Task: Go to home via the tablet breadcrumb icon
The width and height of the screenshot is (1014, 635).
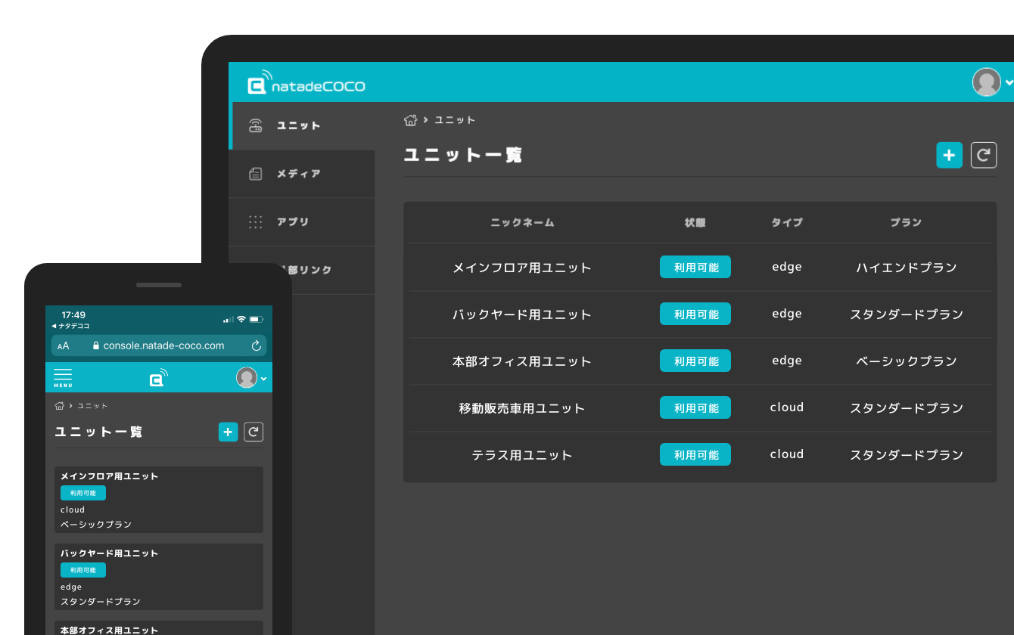Action: (x=410, y=119)
